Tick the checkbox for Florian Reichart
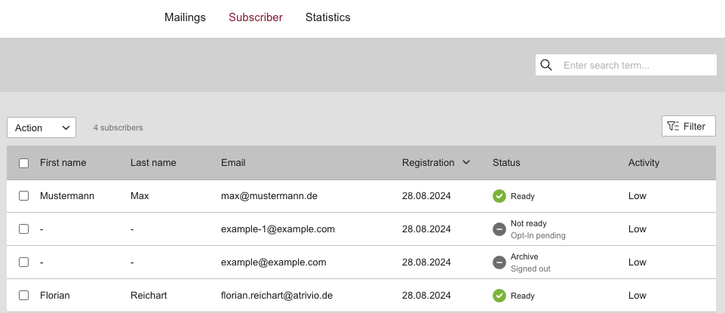Screen dimensions: 725x313 coord(23,296)
